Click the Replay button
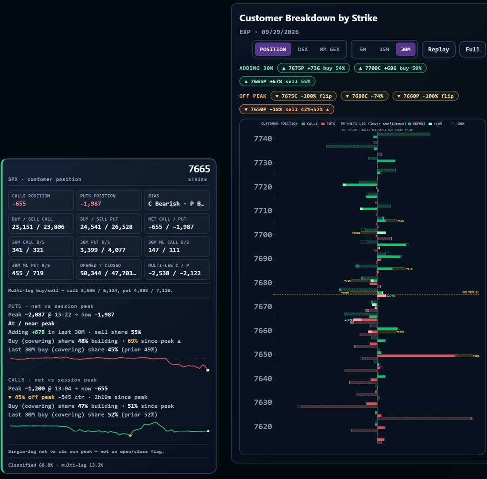The image size is (487, 479). (x=438, y=50)
